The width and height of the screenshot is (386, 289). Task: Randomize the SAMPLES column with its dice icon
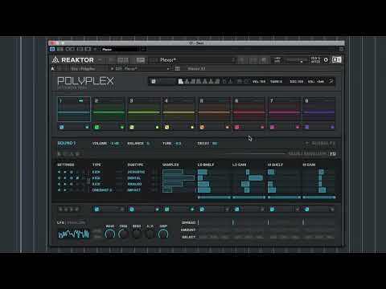[x=167, y=210]
